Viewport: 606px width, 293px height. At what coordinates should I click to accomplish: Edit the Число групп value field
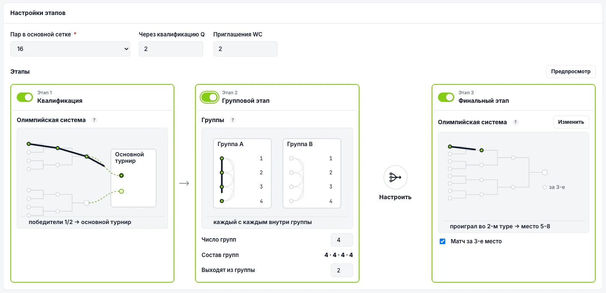(x=342, y=240)
